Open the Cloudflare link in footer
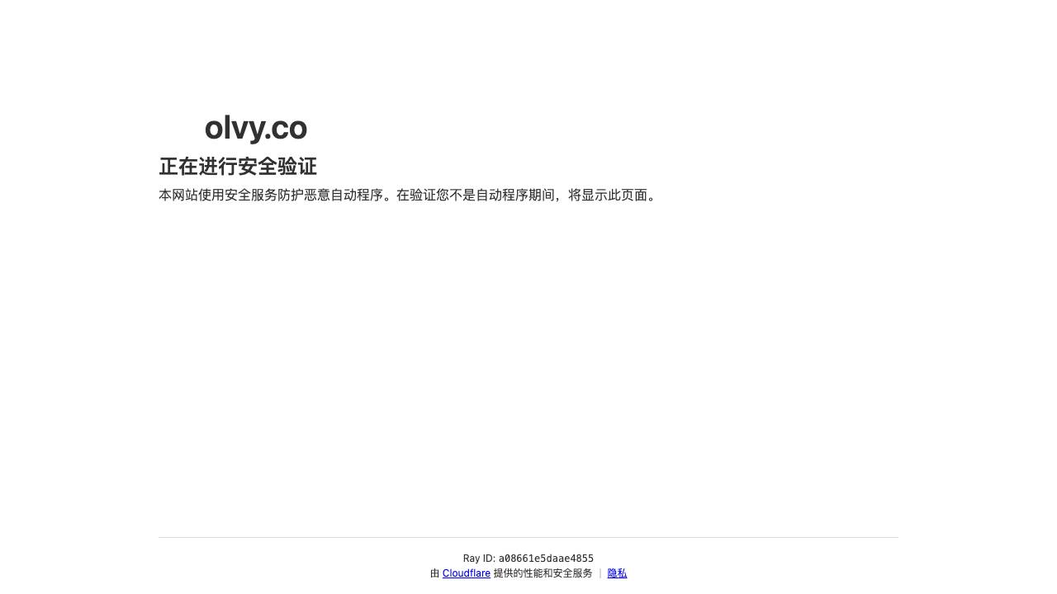Viewport: 1057px width, 594px height. [466, 573]
